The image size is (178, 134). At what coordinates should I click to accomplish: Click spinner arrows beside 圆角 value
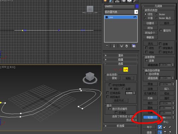click(x=173, y=108)
